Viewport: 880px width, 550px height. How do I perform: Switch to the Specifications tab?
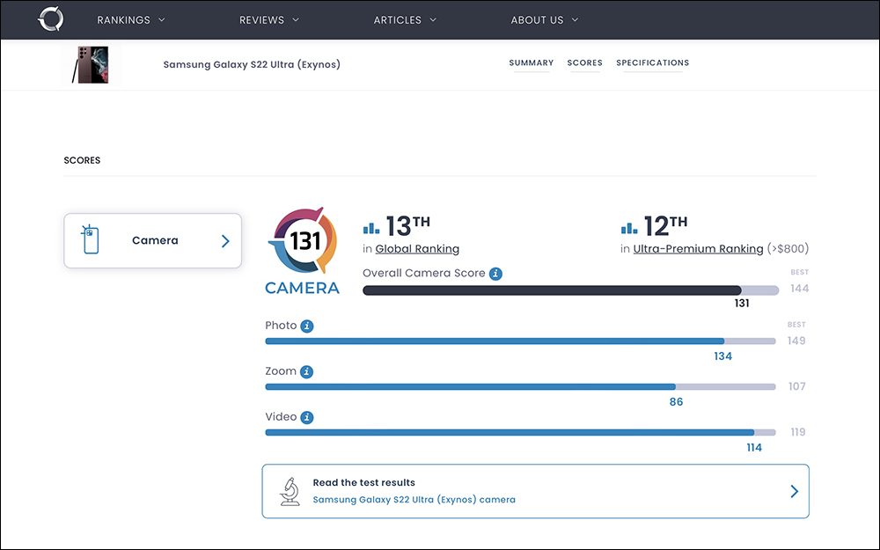(652, 63)
